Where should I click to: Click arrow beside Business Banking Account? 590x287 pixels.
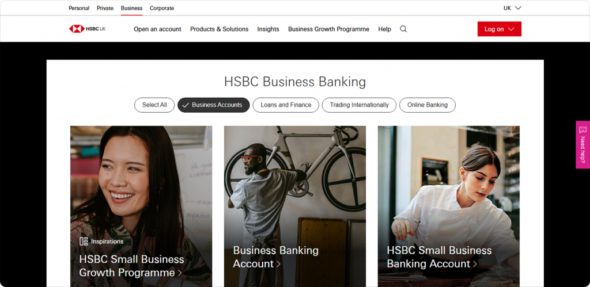tap(278, 264)
